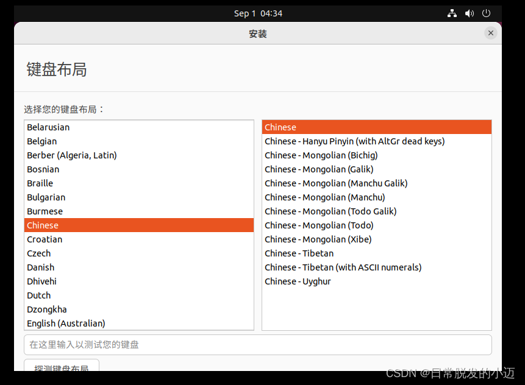
Task: Select Burmese in the language list
Action: click(x=139, y=211)
